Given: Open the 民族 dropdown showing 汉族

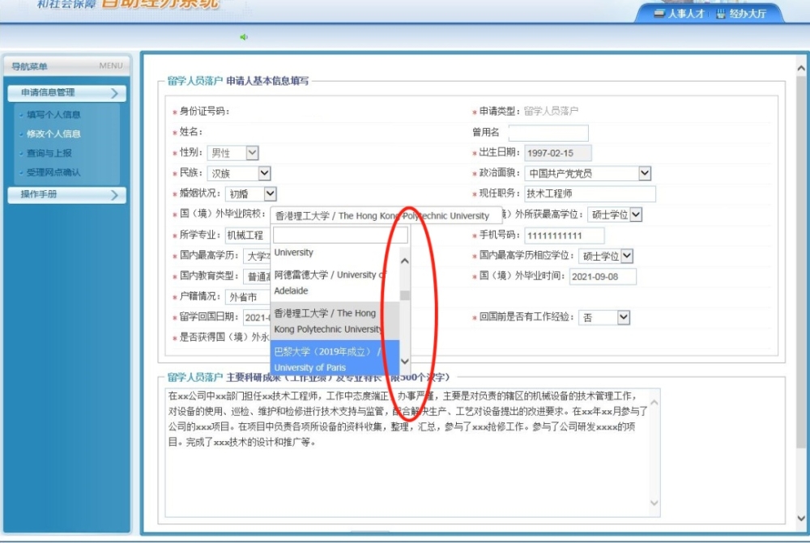Looking at the screenshot, I should [x=239, y=173].
